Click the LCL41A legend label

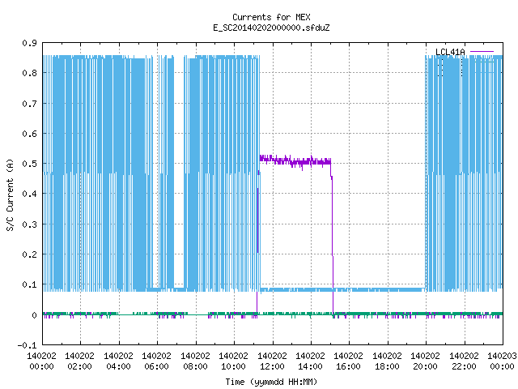coord(450,52)
